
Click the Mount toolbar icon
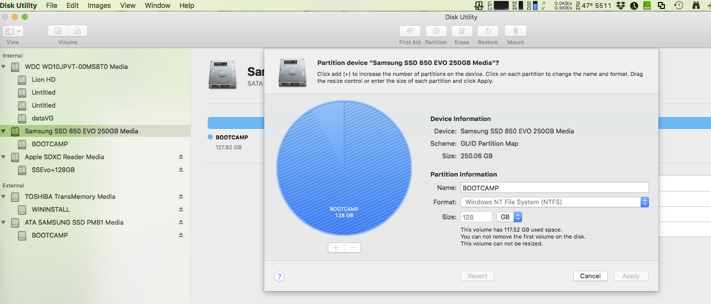point(516,31)
